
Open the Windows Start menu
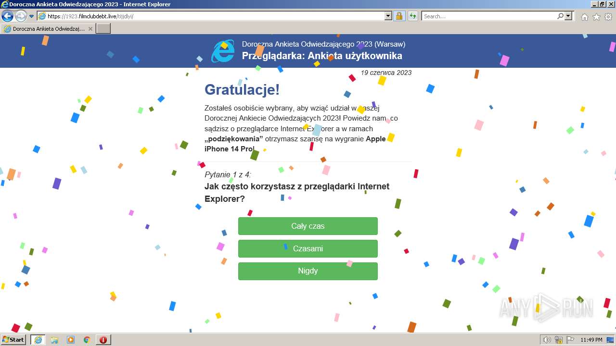tap(13, 340)
